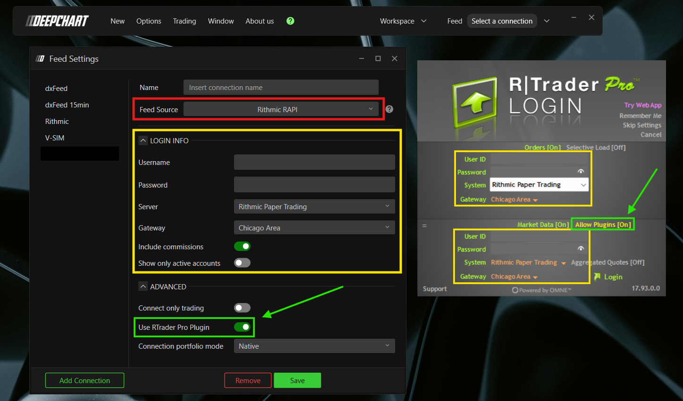Viewport: 683px width, 401px height.
Task: Click Cancel in R|Trader Pro login
Action: tap(651, 134)
